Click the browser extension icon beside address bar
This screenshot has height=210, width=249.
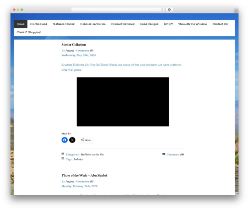coord(169,9)
